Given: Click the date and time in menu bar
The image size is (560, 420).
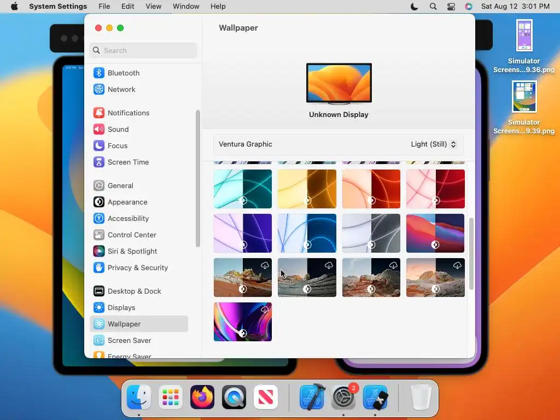Looking at the screenshot, I should (515, 7).
